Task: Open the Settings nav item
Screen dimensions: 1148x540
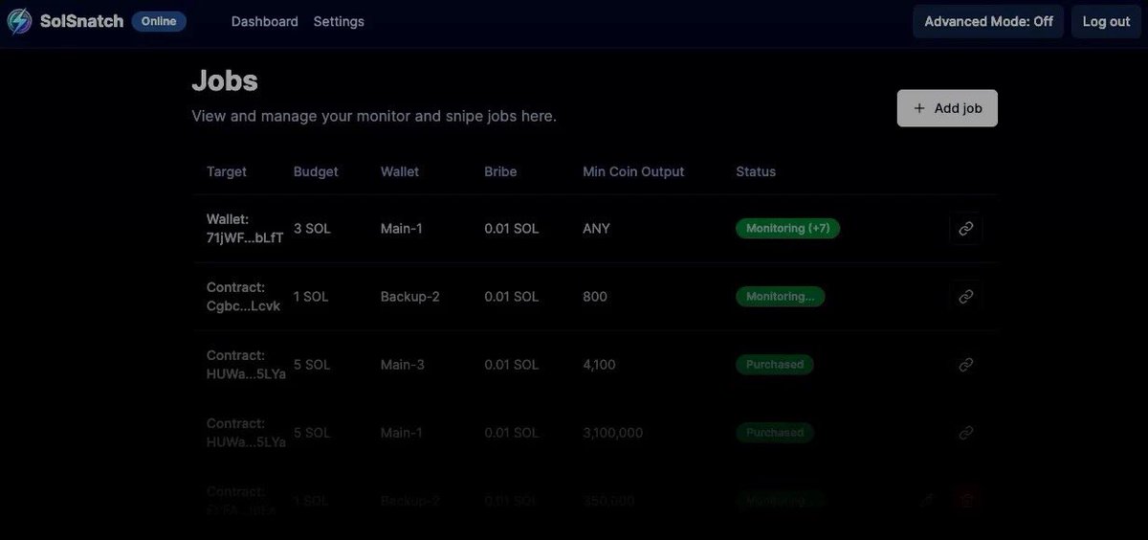Action: [339, 21]
